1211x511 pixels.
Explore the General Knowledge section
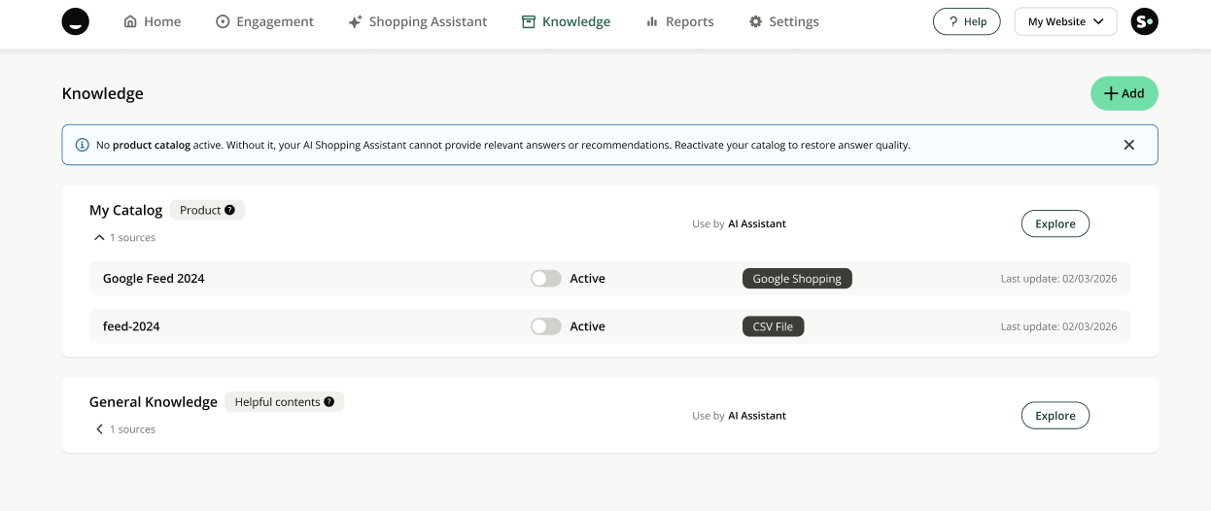click(x=1055, y=416)
